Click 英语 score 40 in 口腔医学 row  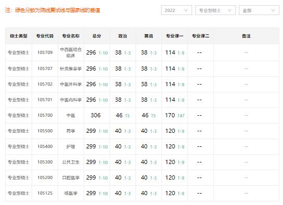pyautogui.click(x=144, y=177)
